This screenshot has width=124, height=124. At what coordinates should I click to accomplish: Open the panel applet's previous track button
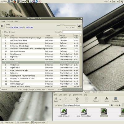click(111, 2)
